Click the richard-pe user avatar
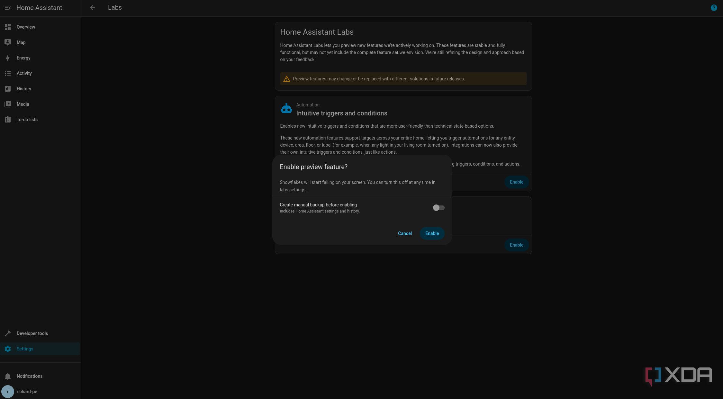This screenshot has width=723, height=399. (x=8, y=392)
